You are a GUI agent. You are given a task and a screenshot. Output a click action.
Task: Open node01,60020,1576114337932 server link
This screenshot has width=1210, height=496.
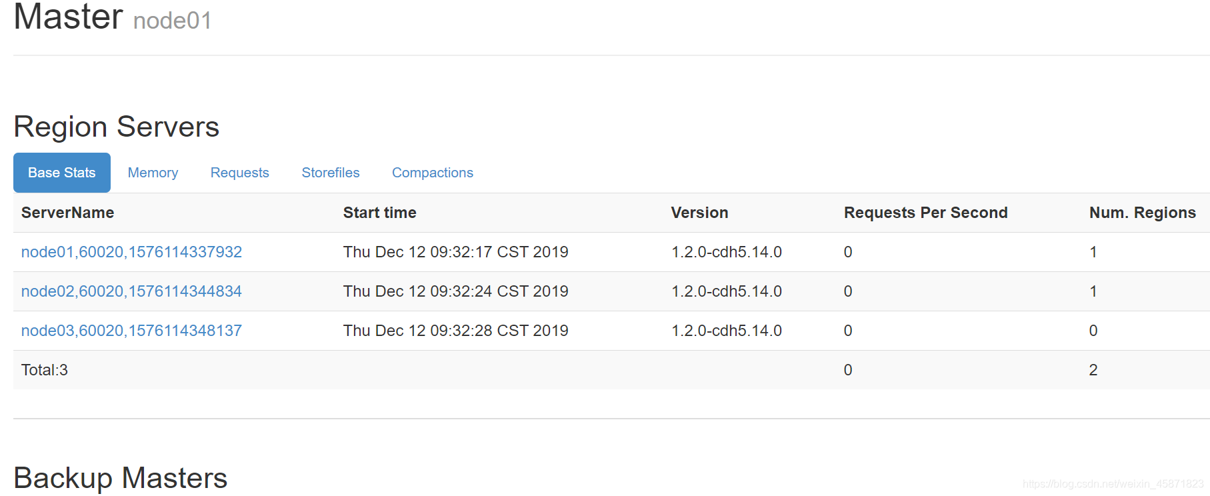[x=131, y=252]
